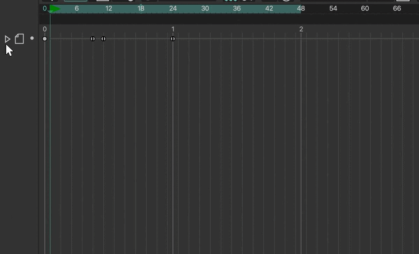
Task: Select the keyframe at the 1 second mark
Action: coord(173,39)
